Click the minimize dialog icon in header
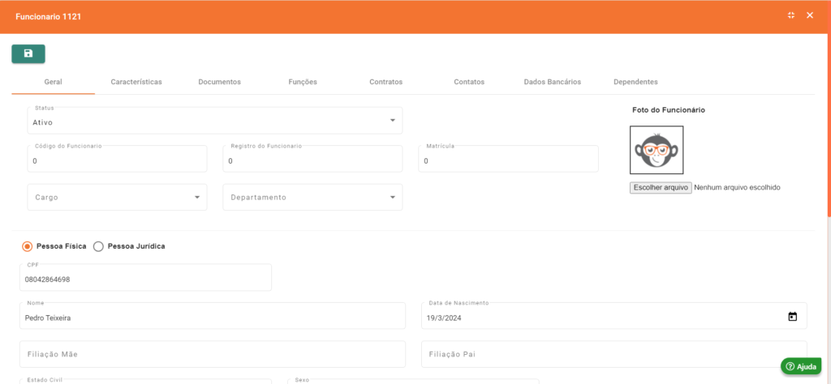This screenshot has width=831, height=384. (x=791, y=16)
